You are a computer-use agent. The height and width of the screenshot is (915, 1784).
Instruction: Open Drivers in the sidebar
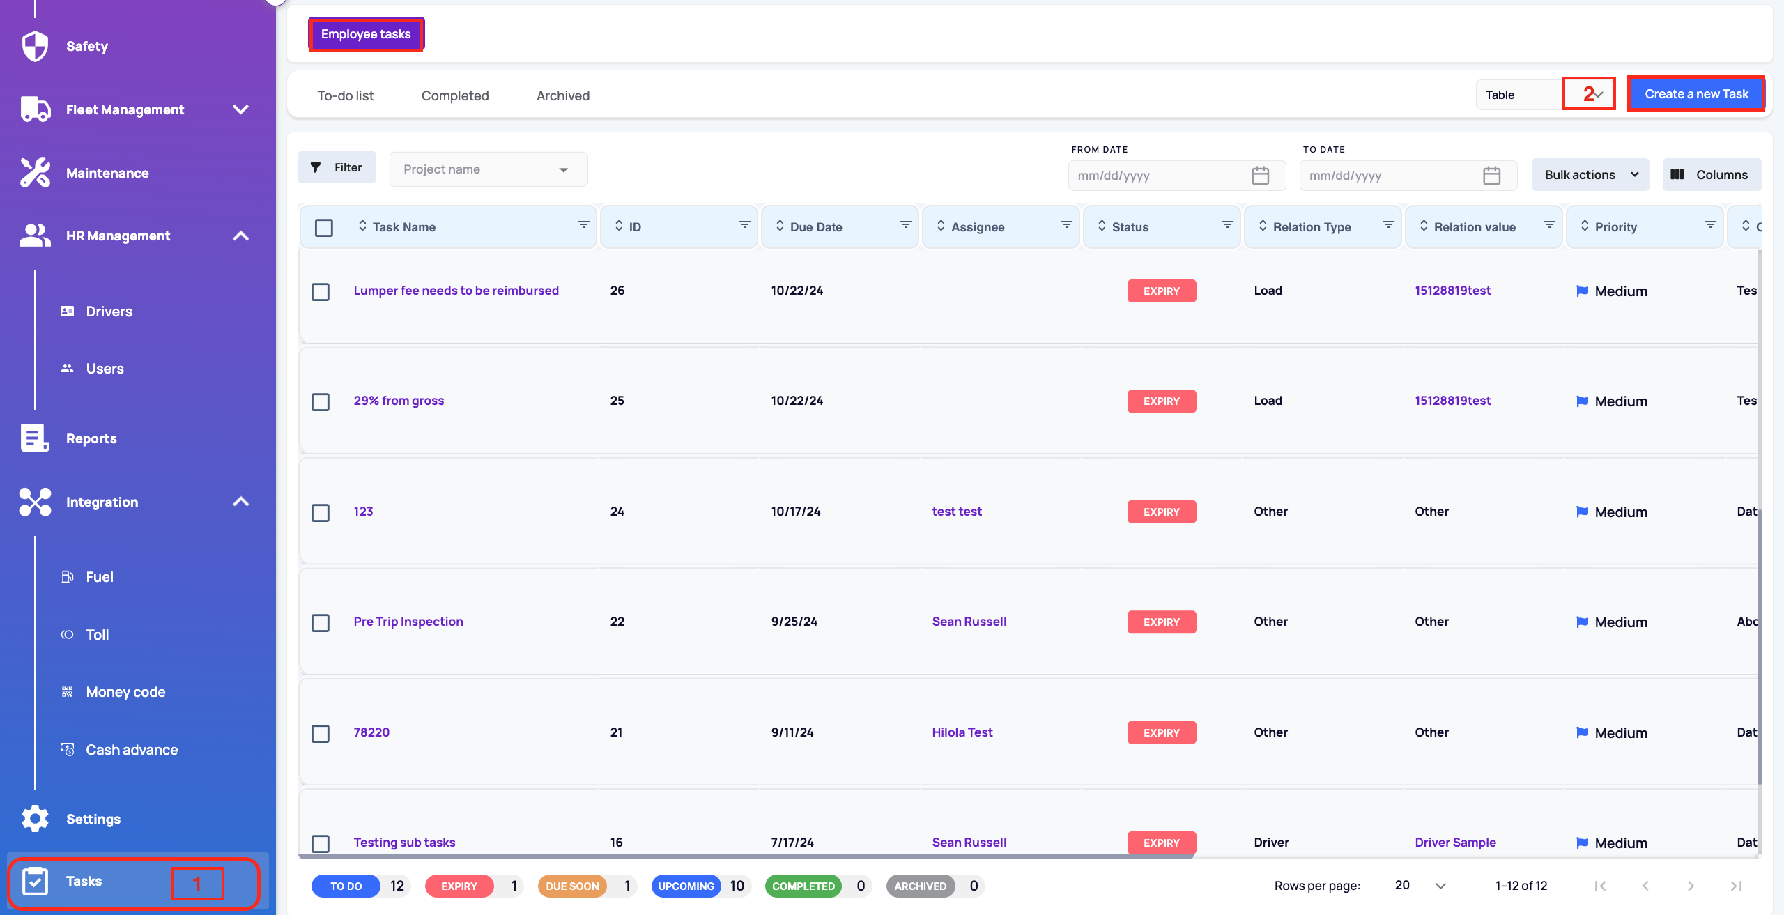point(109,311)
